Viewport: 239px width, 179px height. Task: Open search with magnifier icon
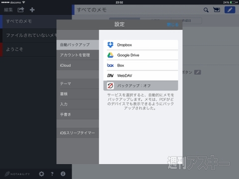click(x=206, y=10)
